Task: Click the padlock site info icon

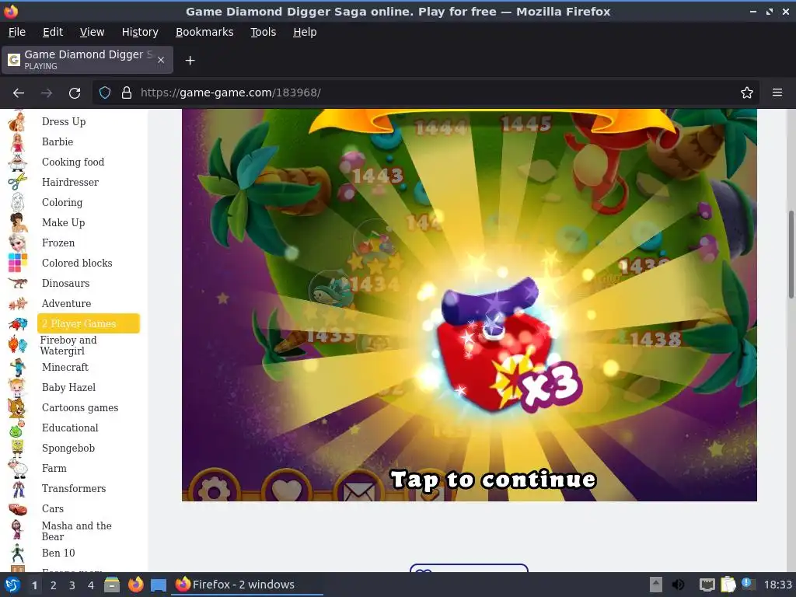Action: (127, 93)
